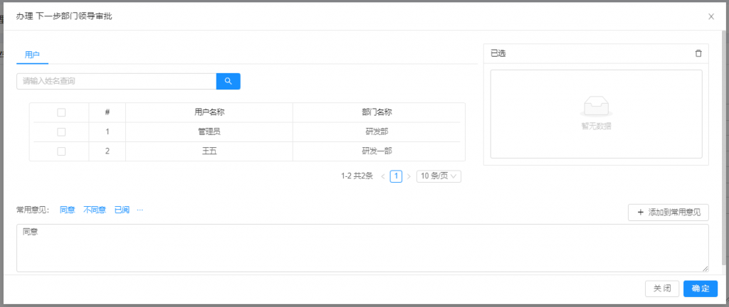
Task: Click 添加到常用意见 button
Action: (x=668, y=212)
